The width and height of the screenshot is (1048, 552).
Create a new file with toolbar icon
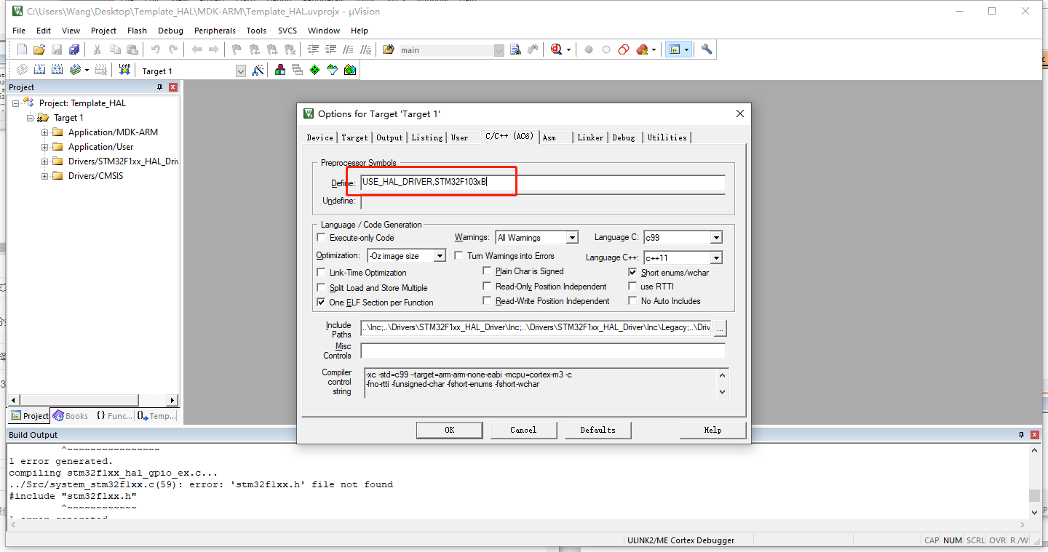(22, 49)
